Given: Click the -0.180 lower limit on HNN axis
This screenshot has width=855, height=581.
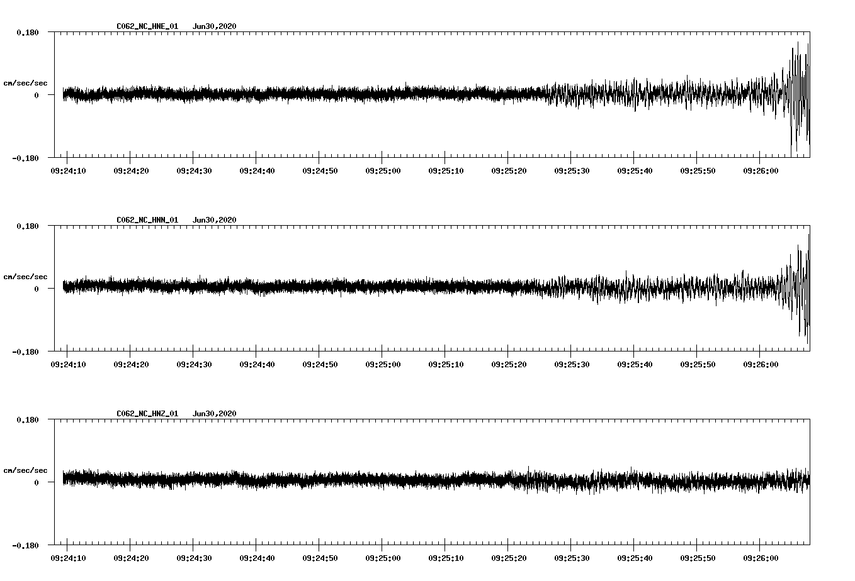Looking at the screenshot, I should point(25,352).
